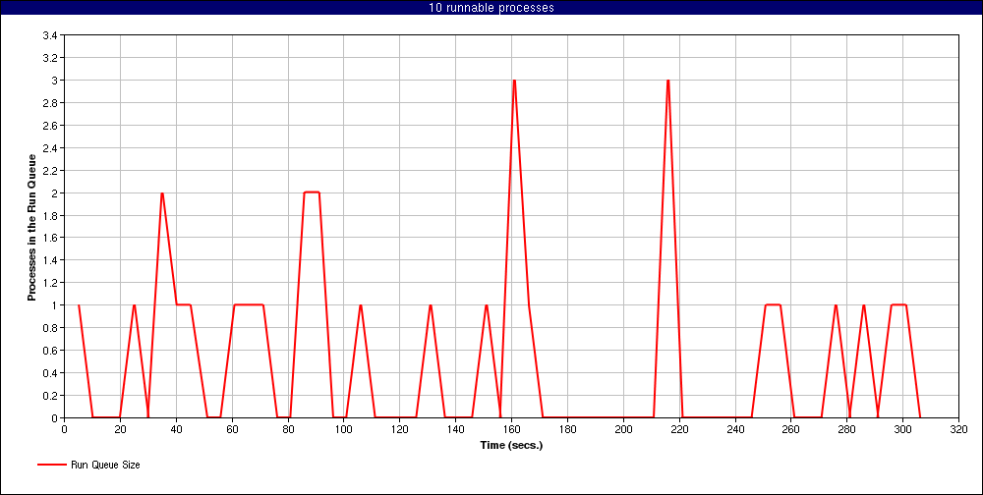Click the peak of 1 near 286 seconds

click(863, 305)
